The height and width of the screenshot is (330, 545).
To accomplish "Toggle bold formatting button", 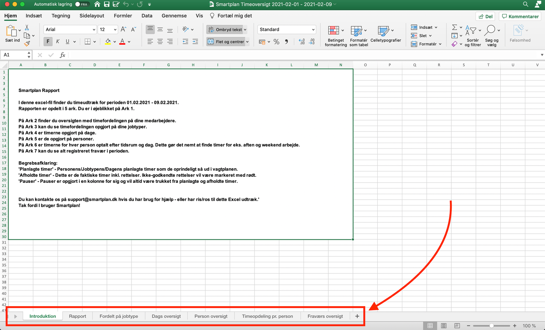I will pyautogui.click(x=48, y=42).
